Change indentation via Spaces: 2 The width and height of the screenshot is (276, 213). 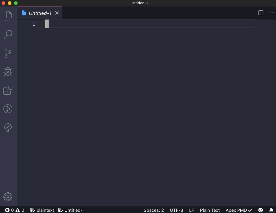[x=154, y=210]
